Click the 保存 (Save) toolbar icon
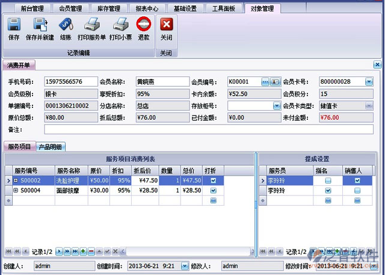The image size is (385, 275). [14, 25]
